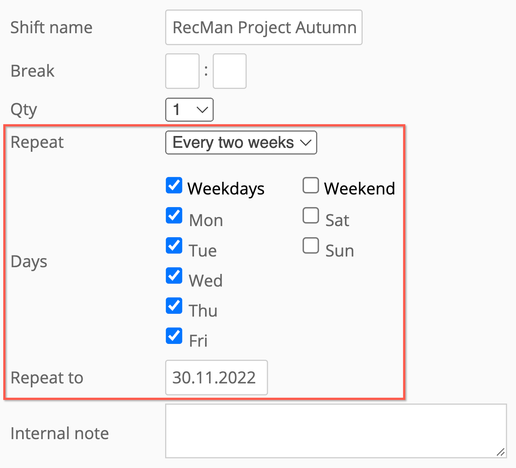Open the Qty dropdown
Image resolution: width=516 pixels, height=468 pixels.
pyautogui.click(x=189, y=109)
